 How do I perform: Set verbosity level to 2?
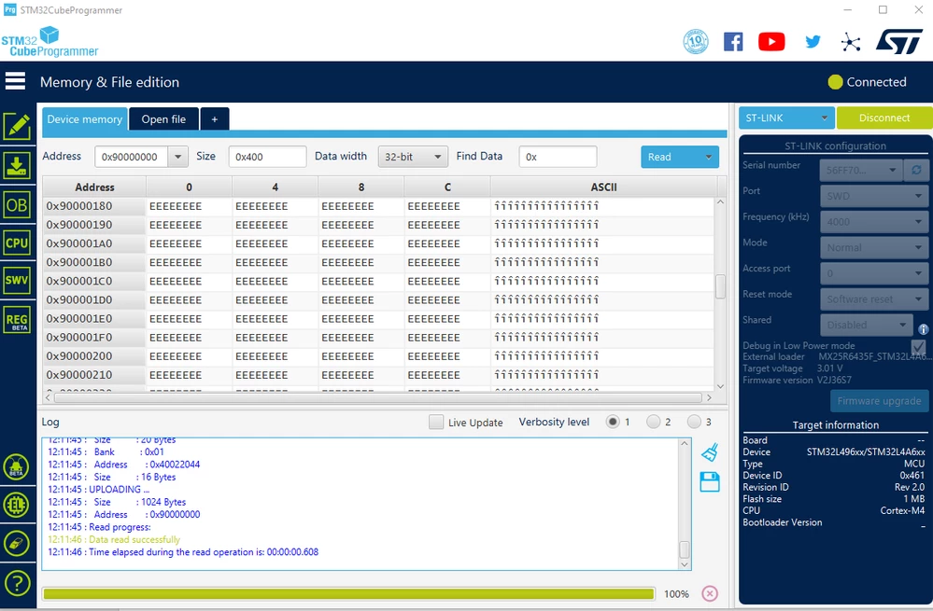point(654,422)
